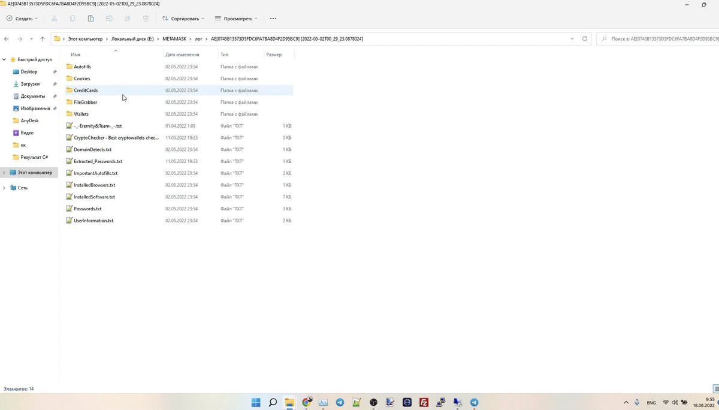Open Изображения in sidebar
This screenshot has height=410, width=719.
[35, 108]
